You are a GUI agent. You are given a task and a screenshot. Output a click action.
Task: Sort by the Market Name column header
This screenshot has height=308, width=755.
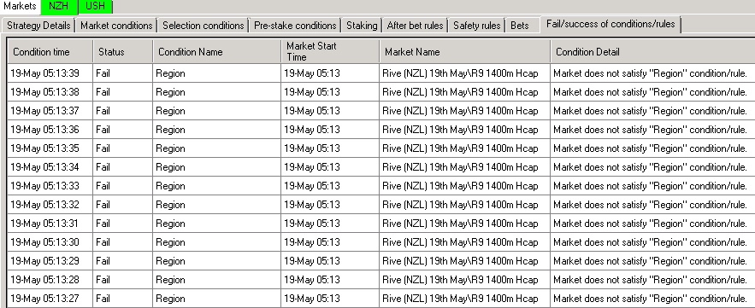(465, 51)
